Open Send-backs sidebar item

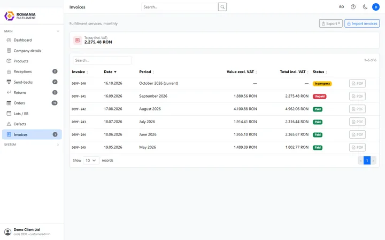coord(32,82)
